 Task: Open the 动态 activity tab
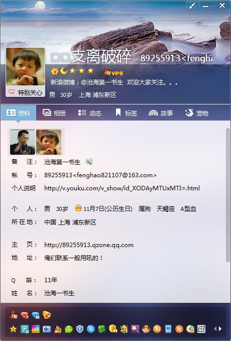tap(90, 113)
